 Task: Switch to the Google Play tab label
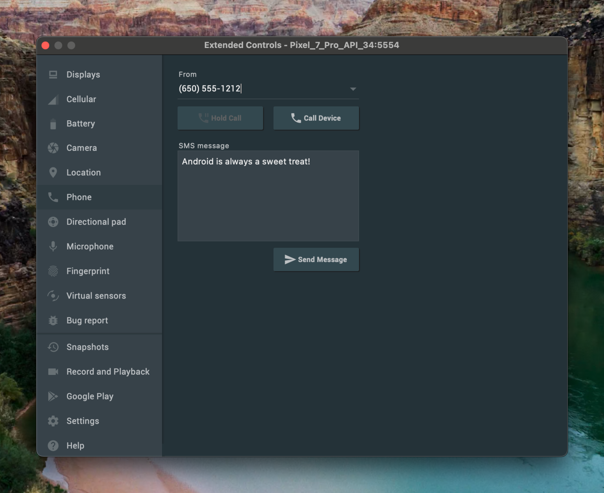[90, 396]
